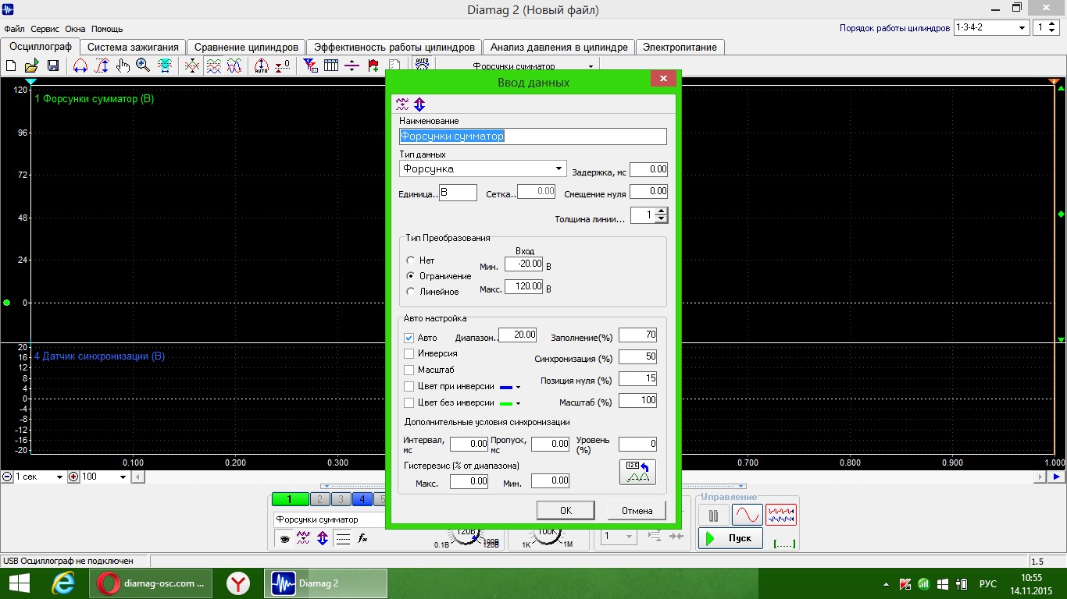
Task: Open Internet Explorer from taskbar
Action: 62,583
